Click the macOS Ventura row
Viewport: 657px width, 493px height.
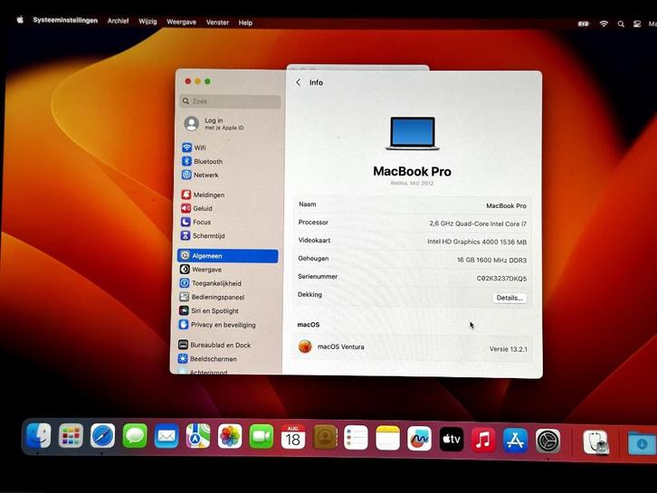click(412, 346)
